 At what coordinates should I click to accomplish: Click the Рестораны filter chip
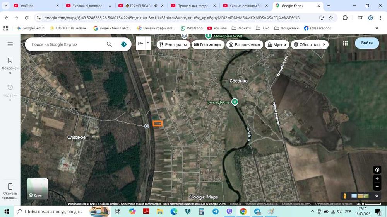click(x=173, y=44)
